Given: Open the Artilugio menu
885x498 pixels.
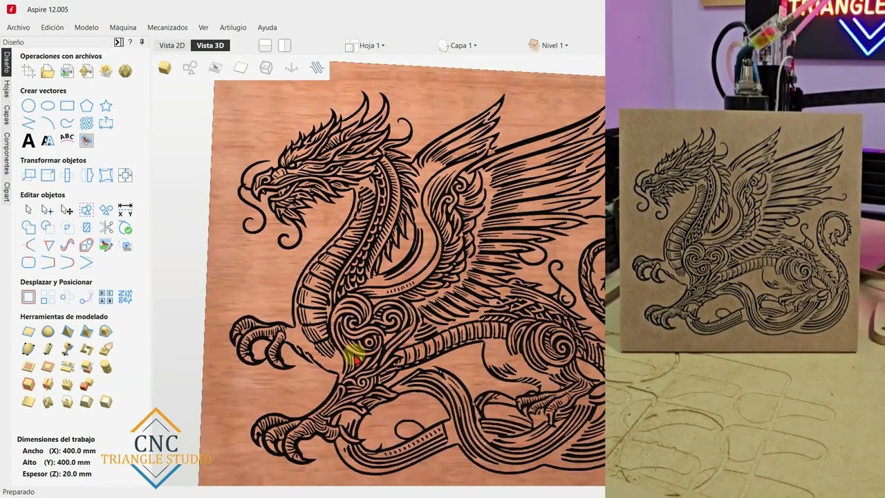Looking at the screenshot, I should 233,28.
